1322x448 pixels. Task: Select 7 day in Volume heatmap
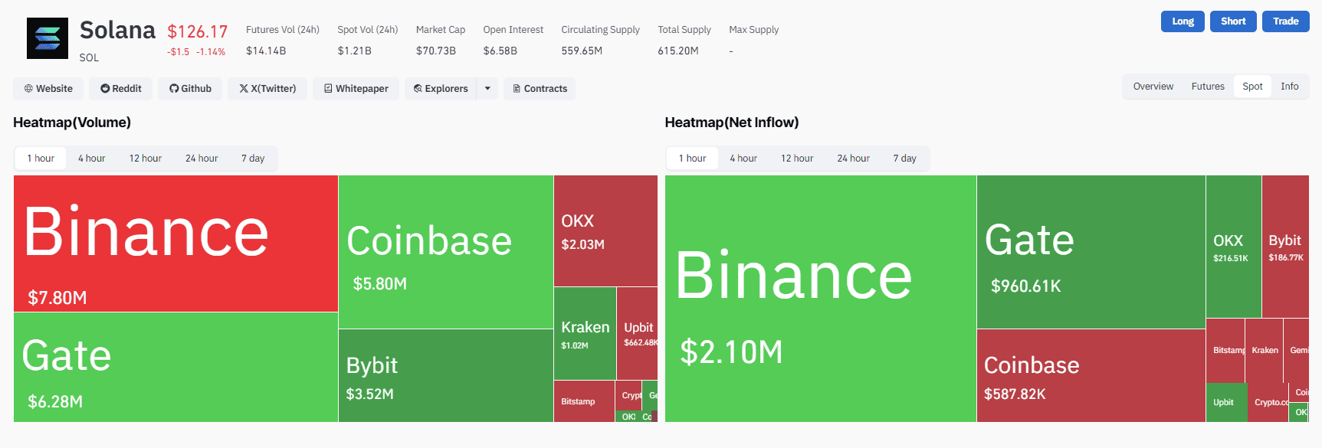pyautogui.click(x=253, y=159)
